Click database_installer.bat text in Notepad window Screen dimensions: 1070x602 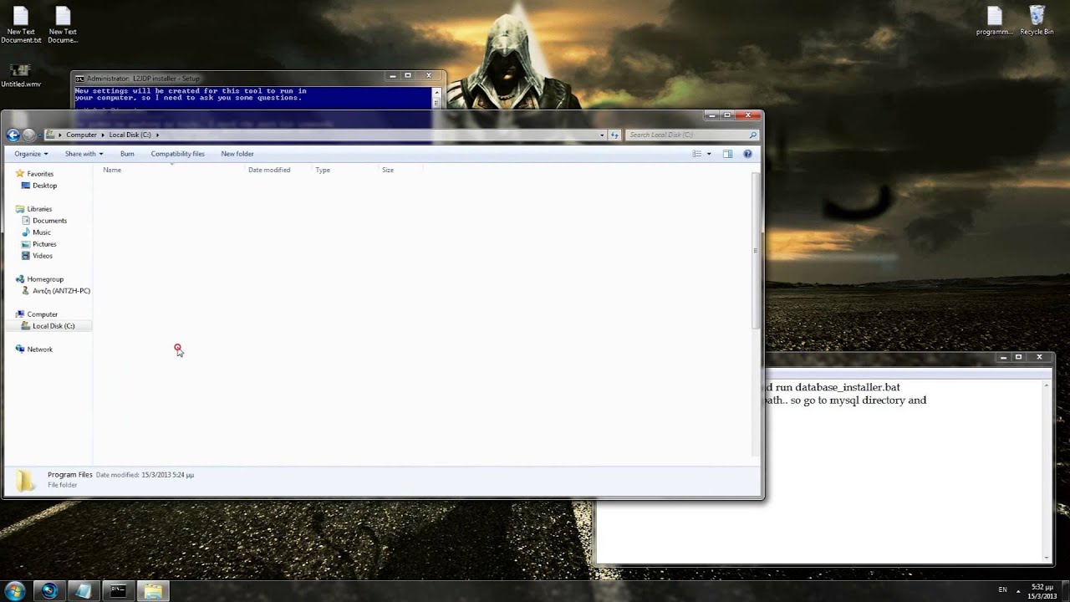(x=848, y=387)
